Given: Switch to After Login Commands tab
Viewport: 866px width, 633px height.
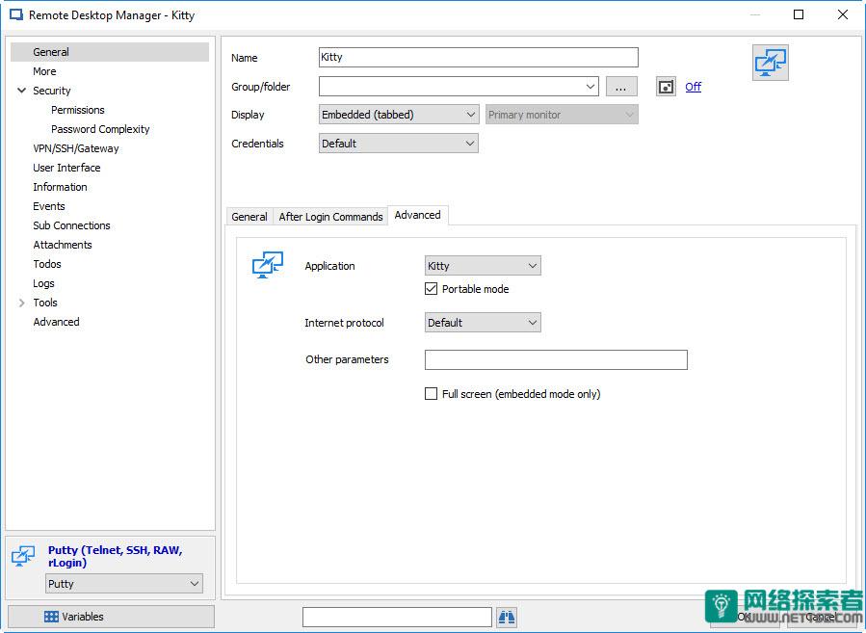Looking at the screenshot, I should click(330, 217).
